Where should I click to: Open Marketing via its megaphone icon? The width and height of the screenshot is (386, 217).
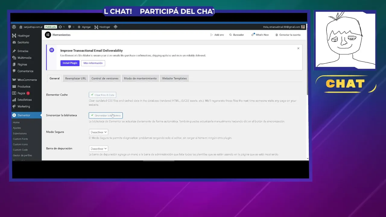pos(14,106)
